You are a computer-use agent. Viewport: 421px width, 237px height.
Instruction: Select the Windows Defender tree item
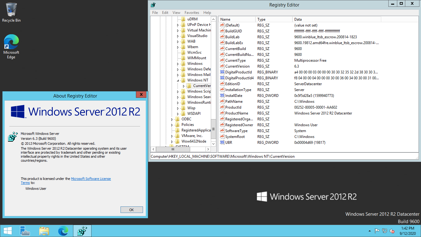199,69
